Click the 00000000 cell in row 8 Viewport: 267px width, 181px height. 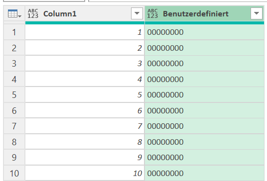pos(204,142)
